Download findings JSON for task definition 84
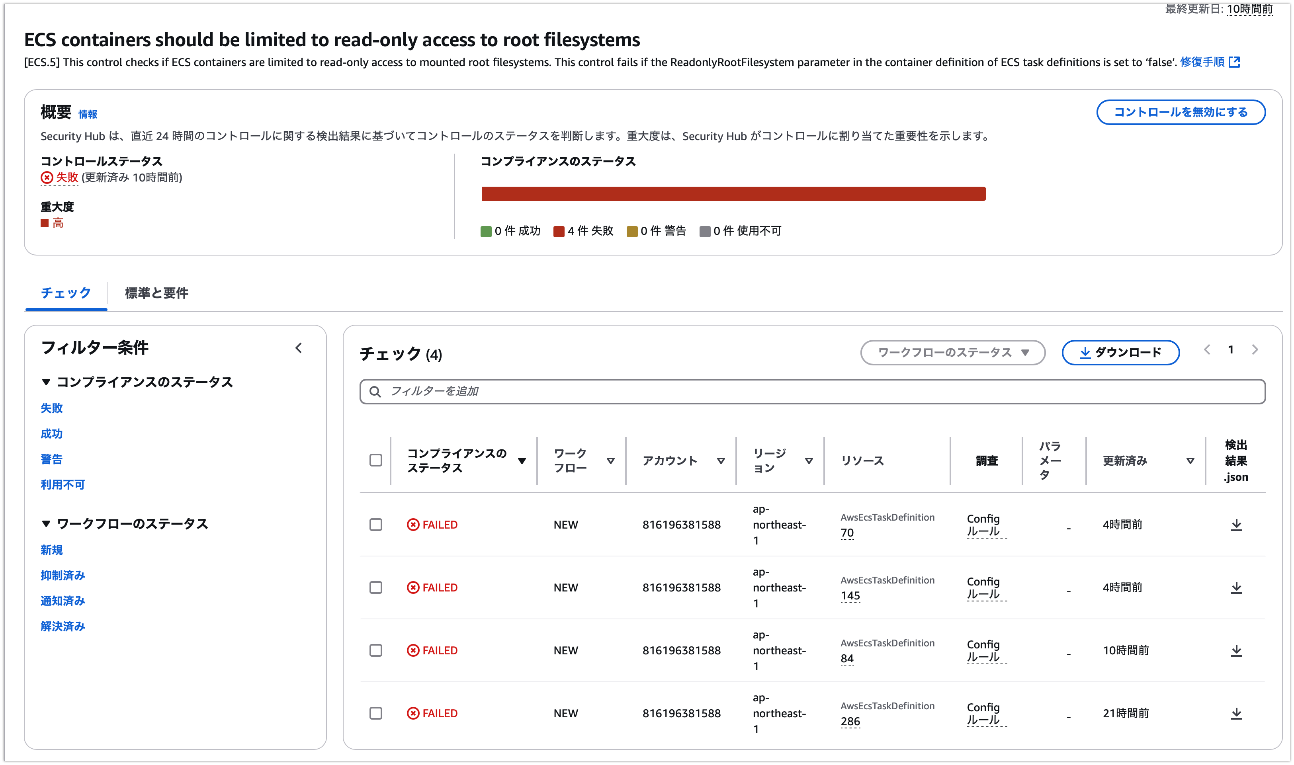This screenshot has height=765, width=1294. 1236,650
